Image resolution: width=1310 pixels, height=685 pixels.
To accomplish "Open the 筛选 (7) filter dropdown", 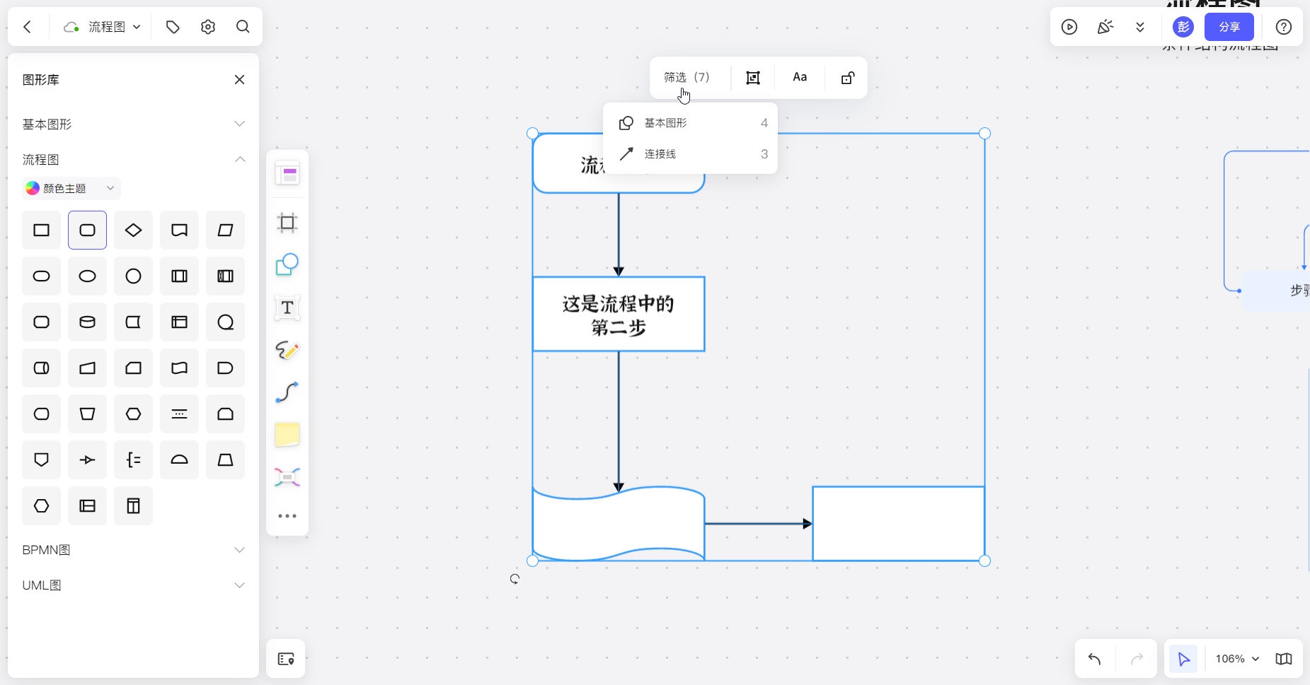I will tap(686, 78).
